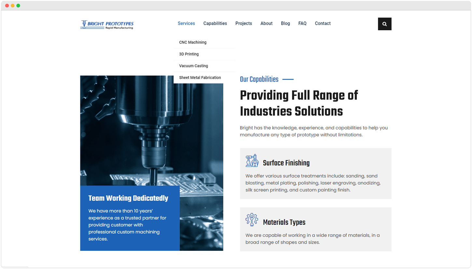Click the Team Working Dedicatedly heading
Image resolution: width=472 pixels, height=269 pixels.
click(128, 198)
